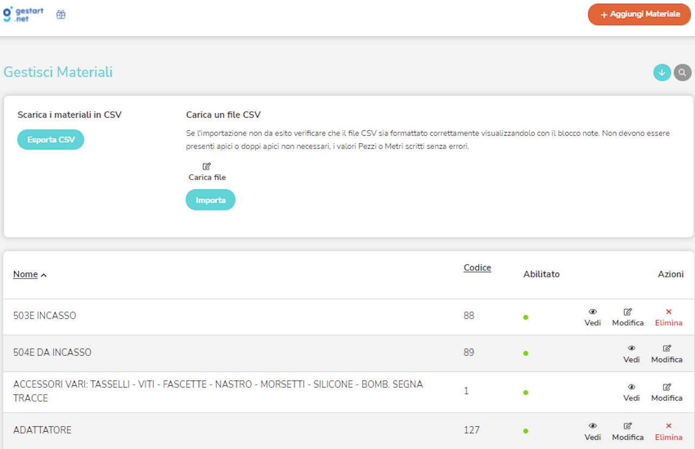Click the gestart.net logo
Image resolution: width=695 pixels, height=449 pixels.
pos(23,15)
